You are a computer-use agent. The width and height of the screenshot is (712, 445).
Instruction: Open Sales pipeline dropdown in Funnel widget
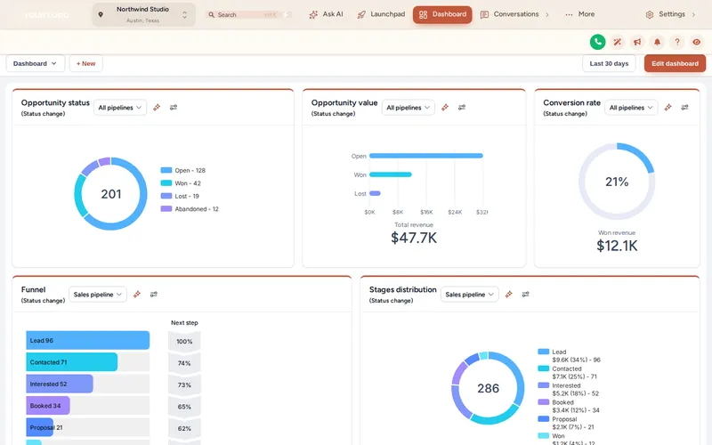click(98, 295)
